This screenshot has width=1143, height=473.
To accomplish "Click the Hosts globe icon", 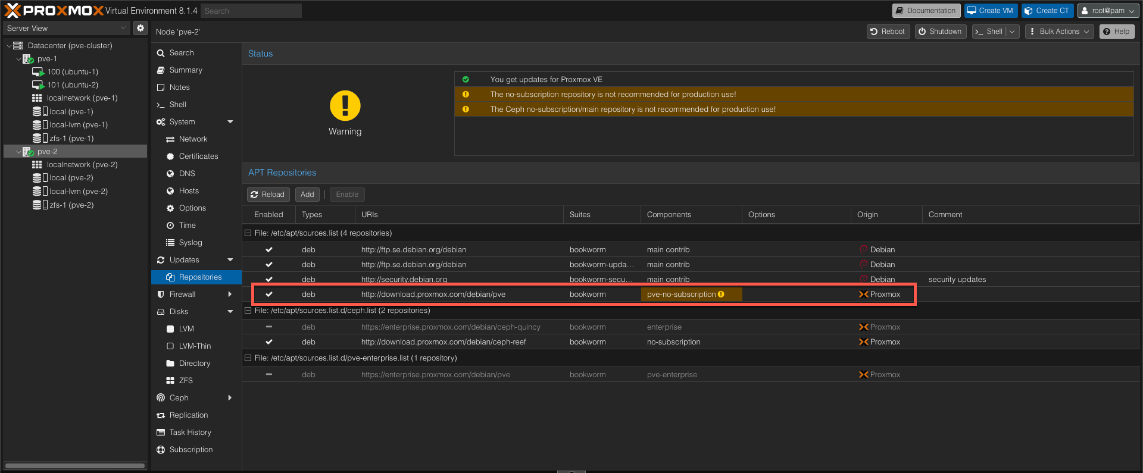I will click(x=170, y=191).
